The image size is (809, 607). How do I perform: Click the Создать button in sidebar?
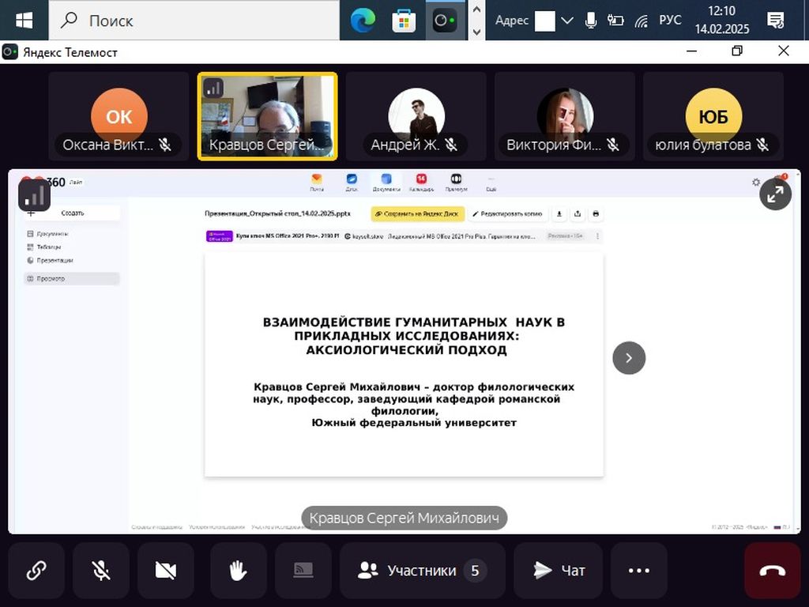[x=72, y=213]
